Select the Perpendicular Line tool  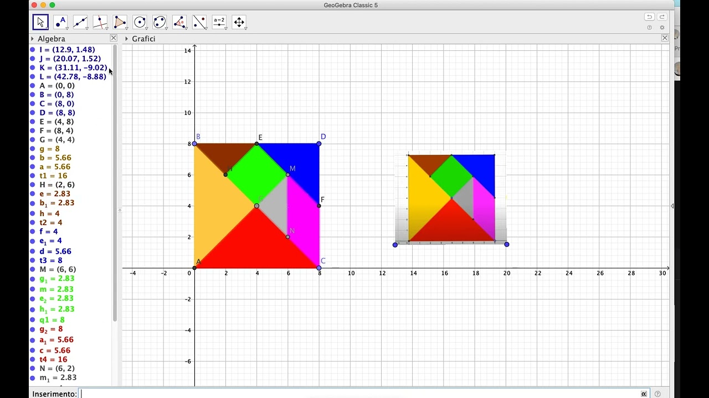click(100, 22)
